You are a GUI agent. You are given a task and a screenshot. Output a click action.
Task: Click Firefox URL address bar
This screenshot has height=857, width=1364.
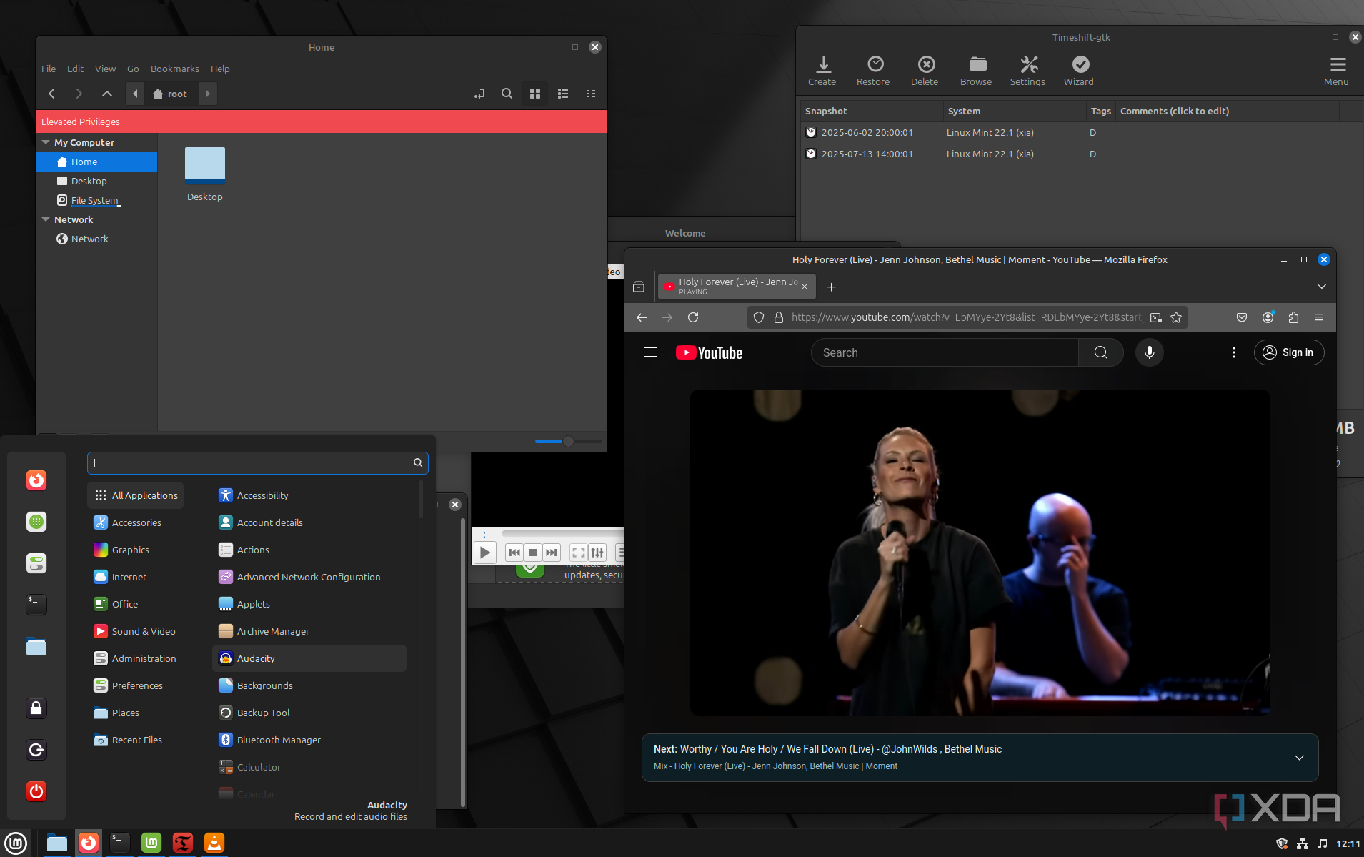966,317
